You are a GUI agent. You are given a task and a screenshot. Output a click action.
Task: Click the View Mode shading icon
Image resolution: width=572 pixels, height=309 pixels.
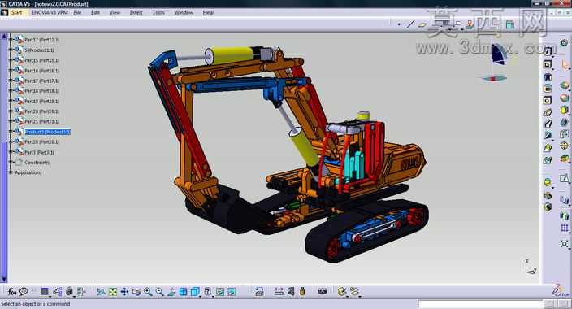click(x=207, y=291)
